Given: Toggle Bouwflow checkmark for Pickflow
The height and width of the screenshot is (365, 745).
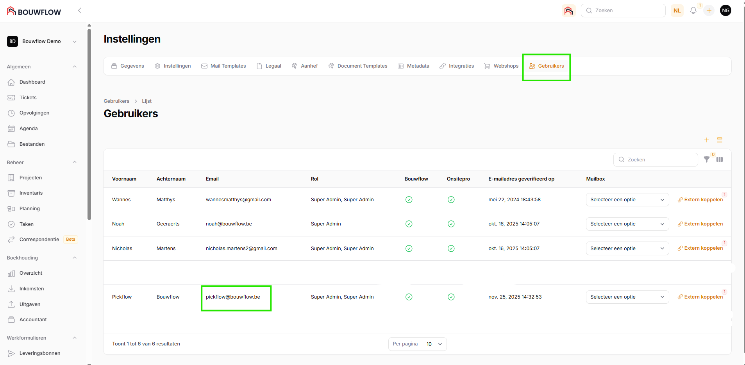Looking at the screenshot, I should tap(409, 297).
